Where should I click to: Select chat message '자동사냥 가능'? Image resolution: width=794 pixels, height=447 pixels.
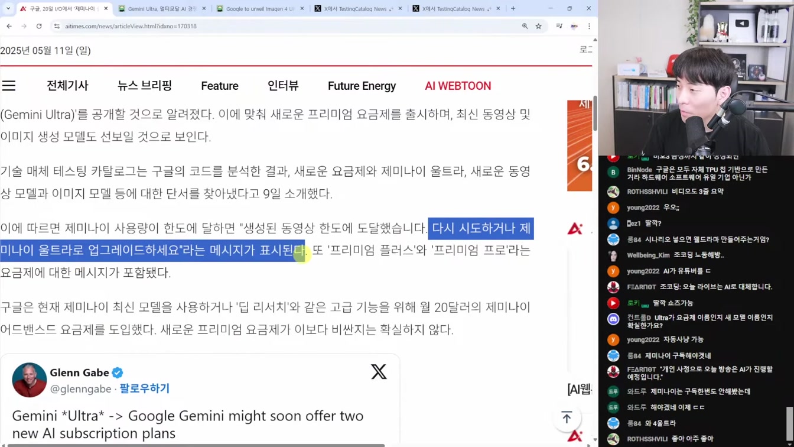click(684, 339)
